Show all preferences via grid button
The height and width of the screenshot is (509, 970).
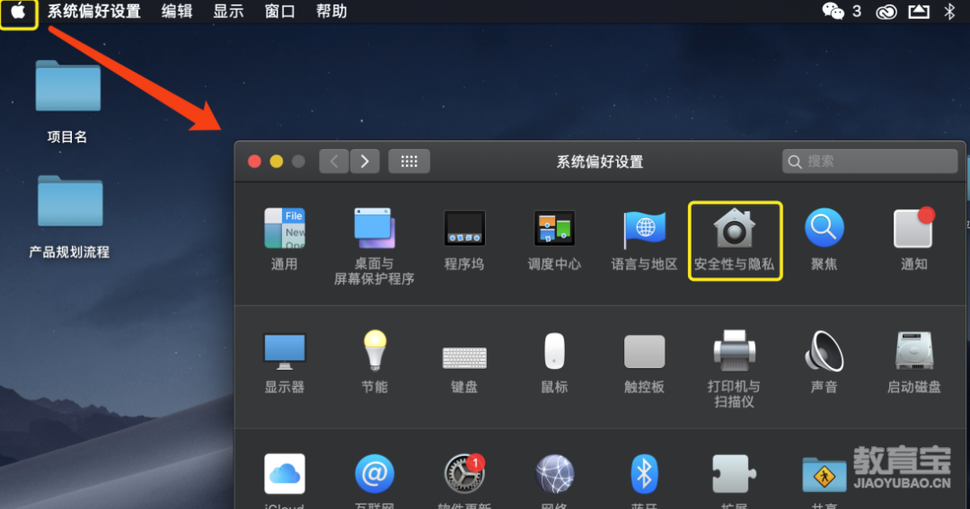(409, 162)
